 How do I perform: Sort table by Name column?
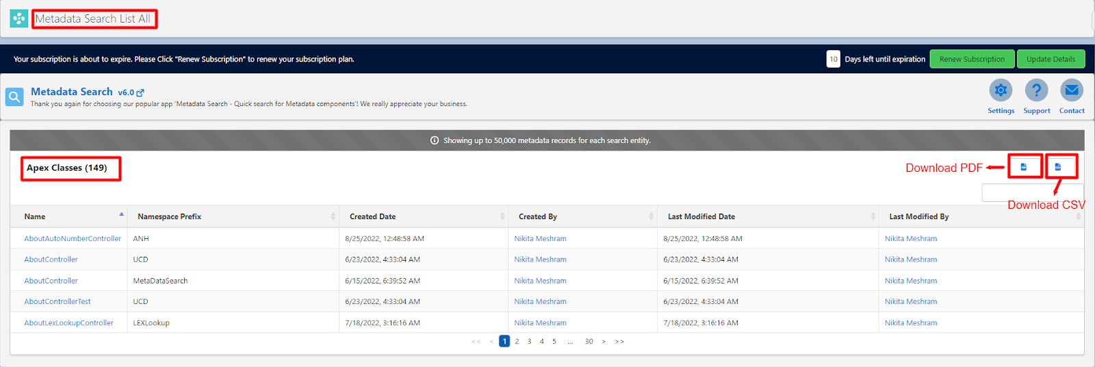68,216
